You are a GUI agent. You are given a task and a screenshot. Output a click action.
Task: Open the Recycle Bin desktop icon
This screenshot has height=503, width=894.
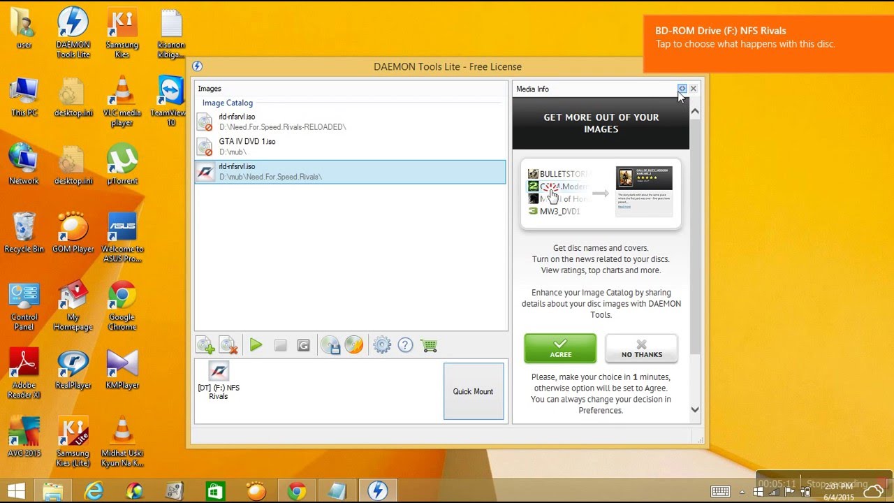point(24,233)
